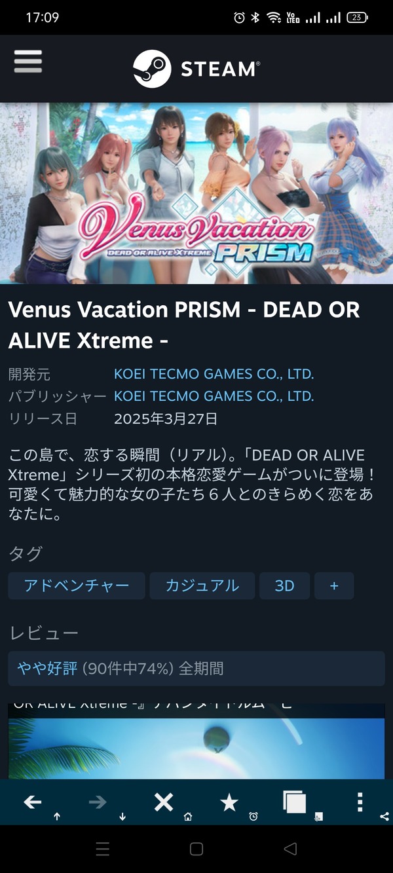Tap the Steam logo in header
The image size is (393, 873).
click(196, 69)
